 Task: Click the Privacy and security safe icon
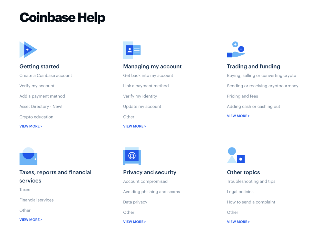132,156
